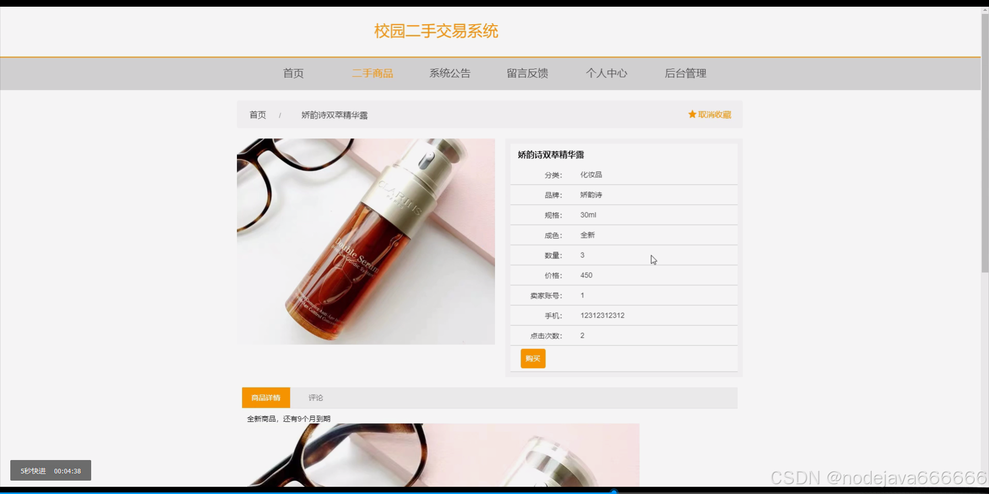Go to 后台管理 in the navigation bar

coord(686,74)
